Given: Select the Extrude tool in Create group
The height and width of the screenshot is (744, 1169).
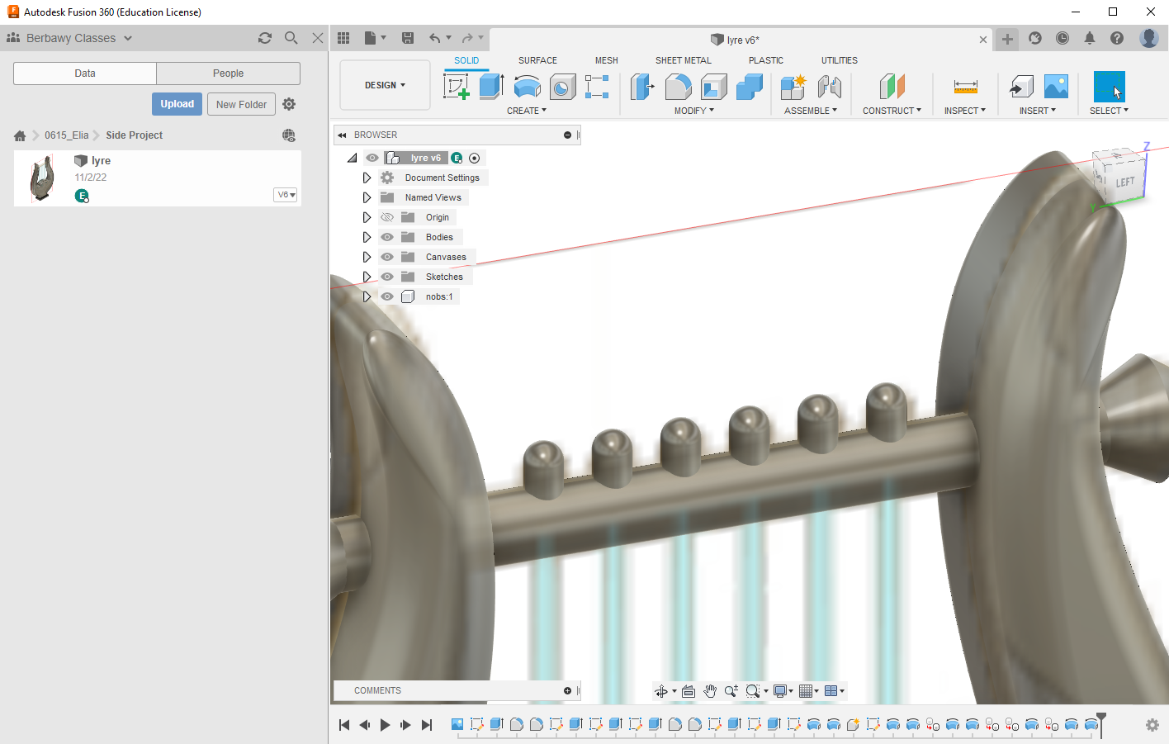Looking at the screenshot, I should 491,87.
